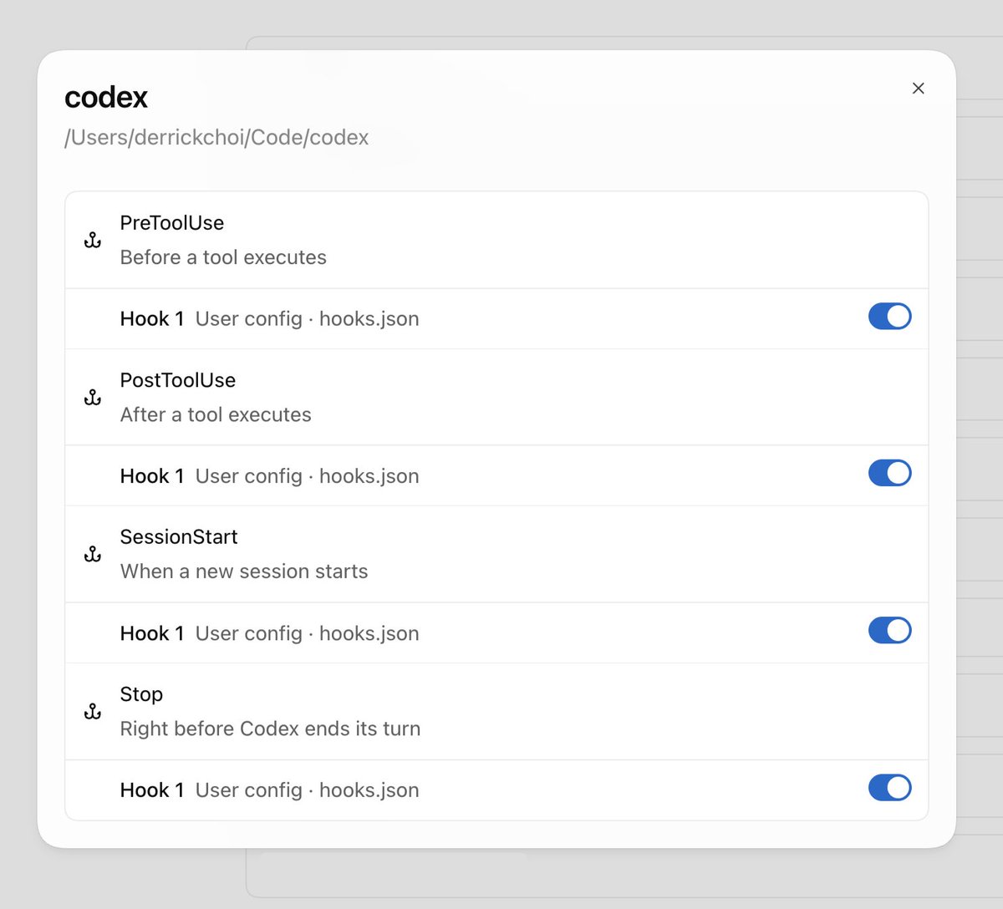Click the /Users/derrickchoi/Code/codex path text
The height and width of the screenshot is (909, 1003).
tap(216, 138)
